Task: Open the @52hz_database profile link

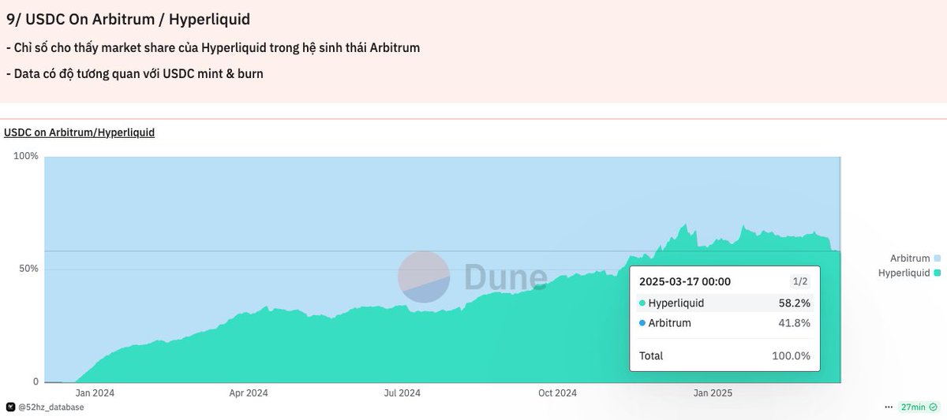Action: tap(51, 407)
